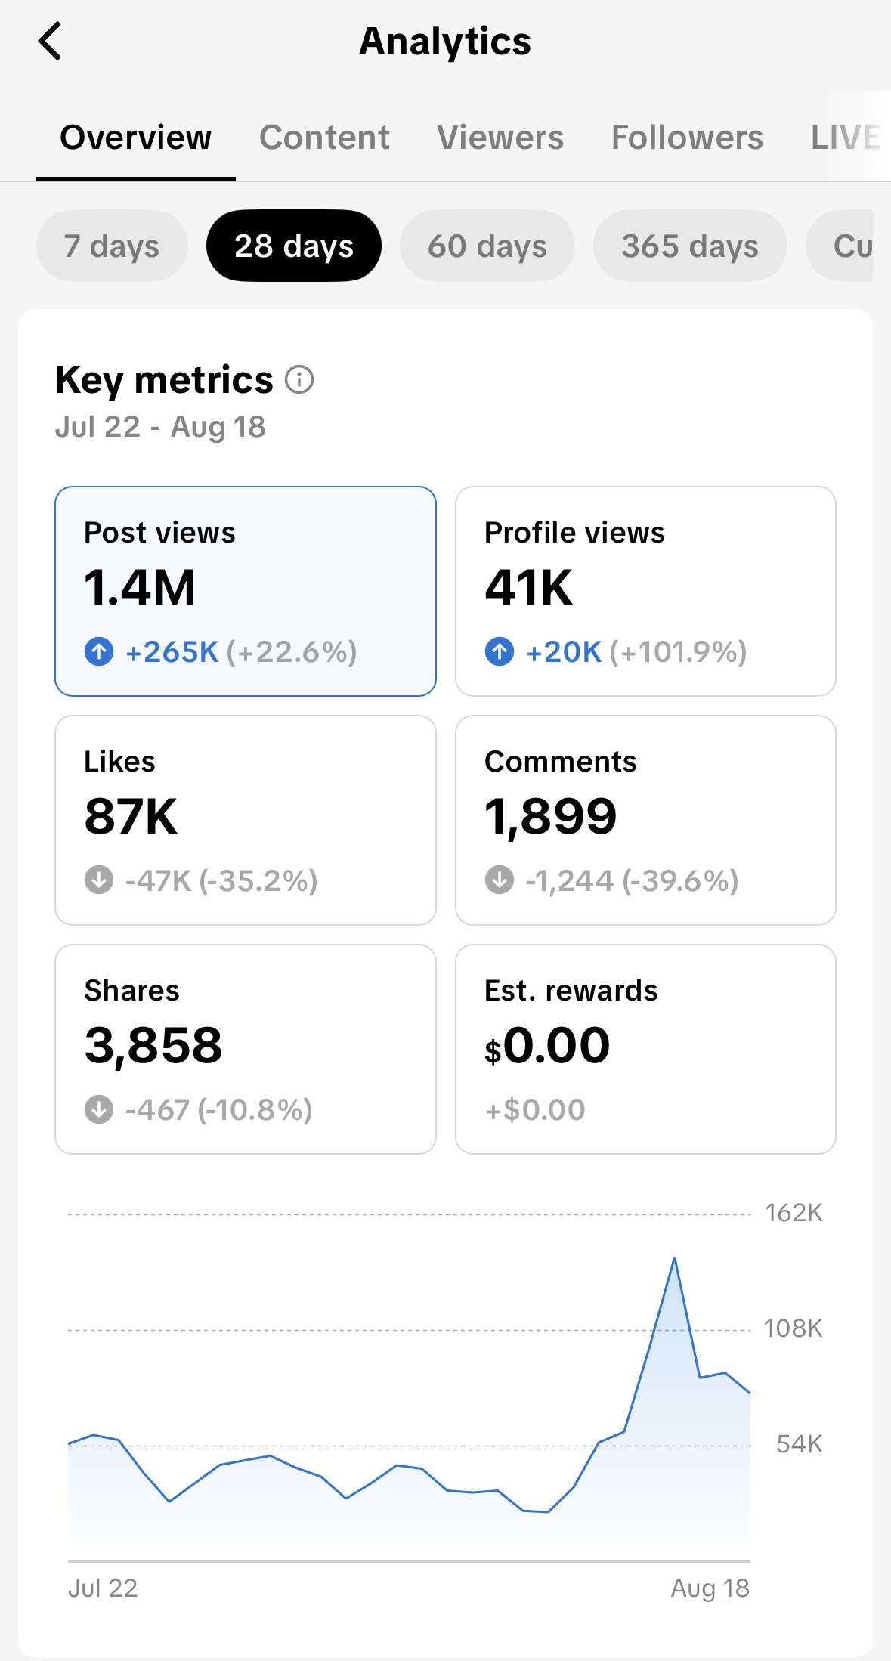Screen dimensions: 891x1661
Task: Select the 7 days range
Action: (112, 246)
